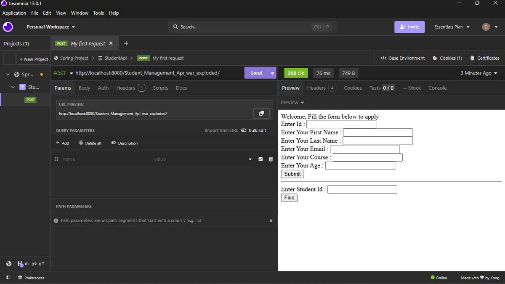Expand the Send button dropdown arrow
The image size is (505, 284).
point(272,73)
